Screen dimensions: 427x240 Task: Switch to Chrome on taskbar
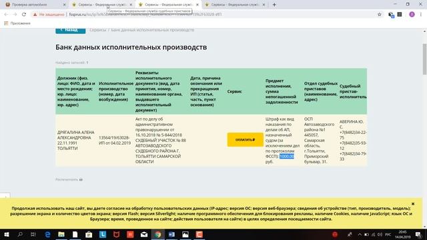point(158,234)
